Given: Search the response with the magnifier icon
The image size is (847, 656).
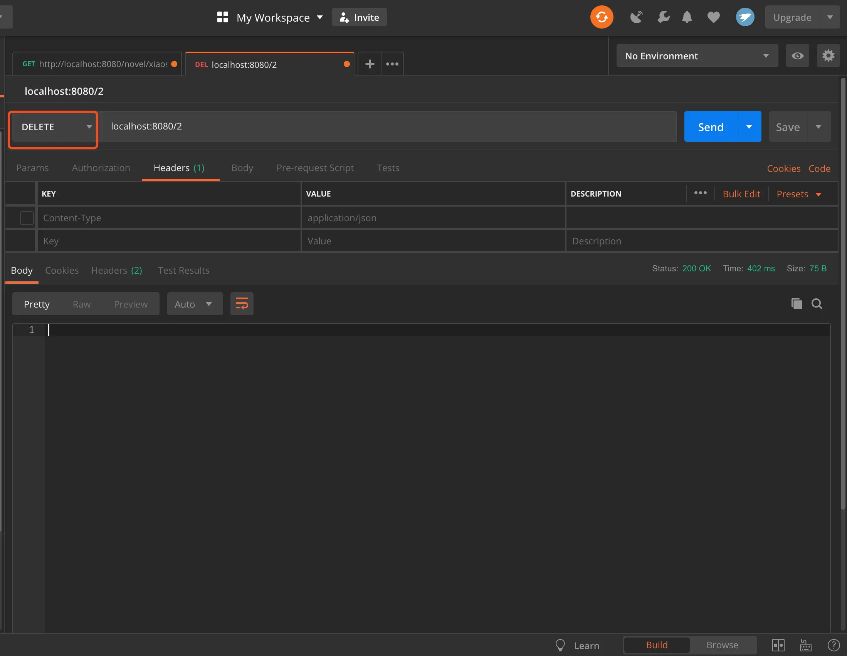Looking at the screenshot, I should click(817, 304).
